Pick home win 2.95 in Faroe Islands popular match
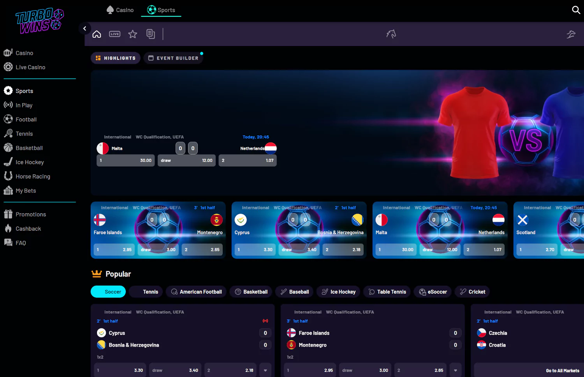The height and width of the screenshot is (377, 584). click(x=310, y=370)
